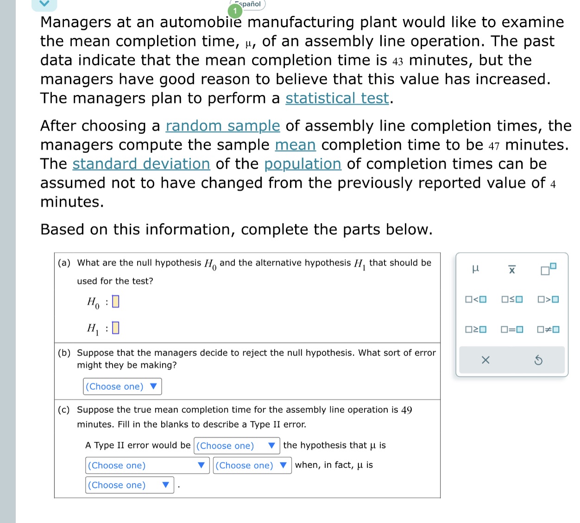Click the undo arrow in the palette
This screenshot has width=580, height=523.
538,360
